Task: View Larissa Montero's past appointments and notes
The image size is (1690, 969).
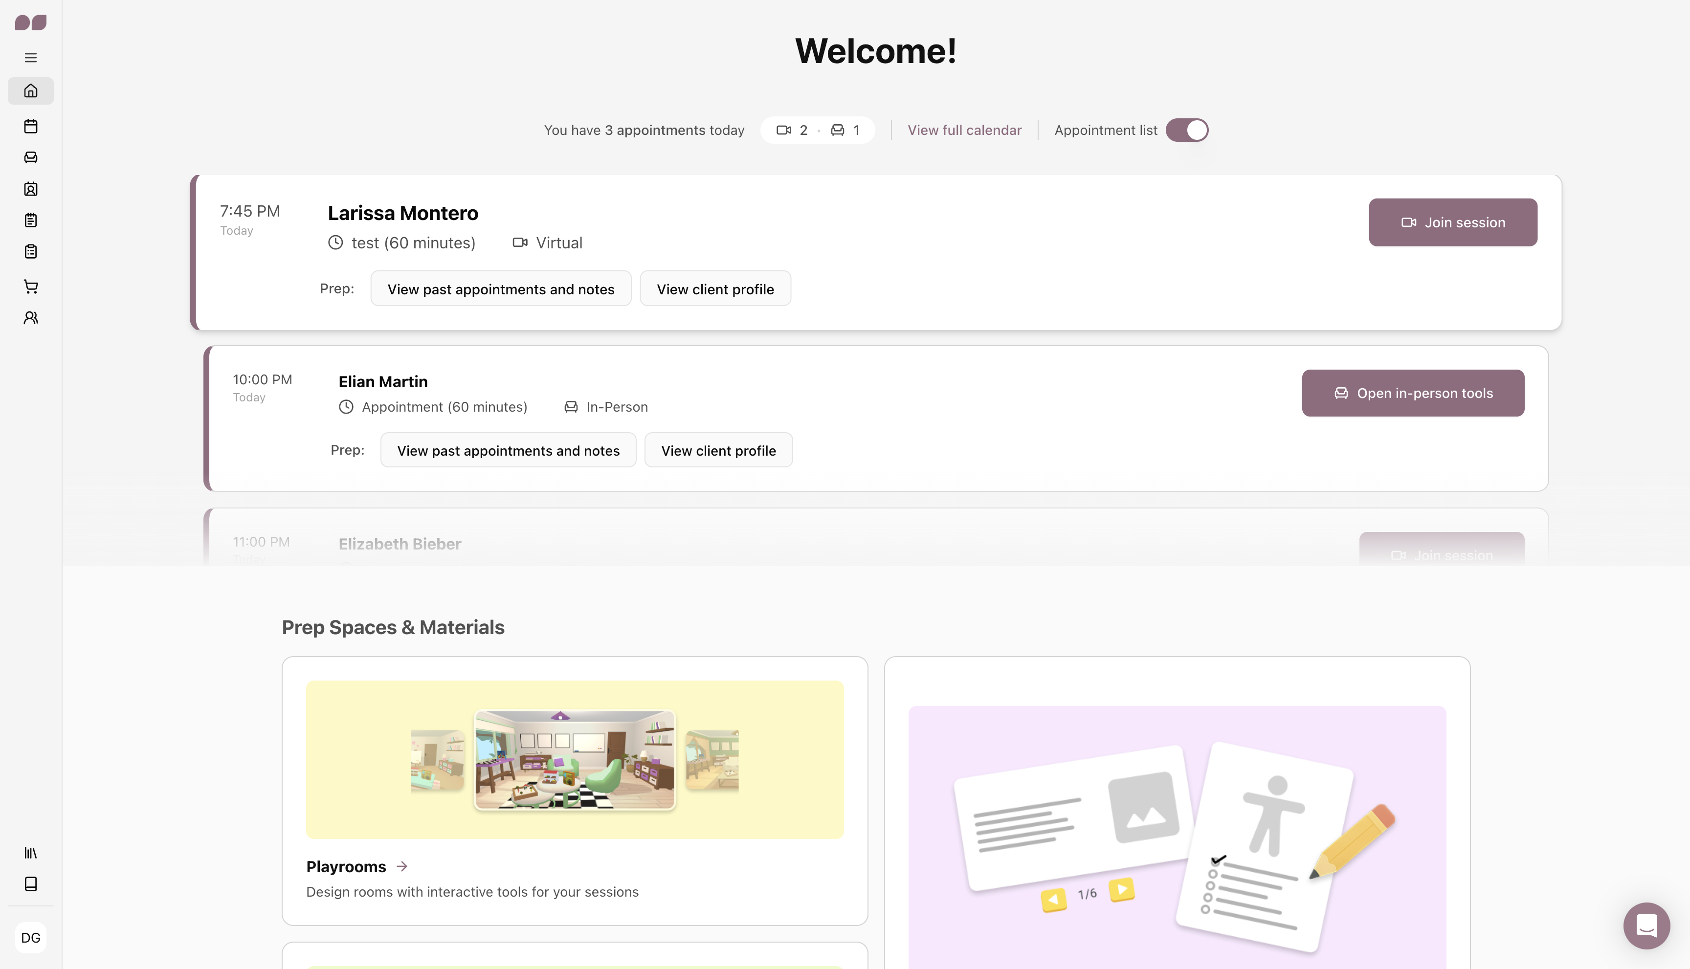Action: click(501, 289)
